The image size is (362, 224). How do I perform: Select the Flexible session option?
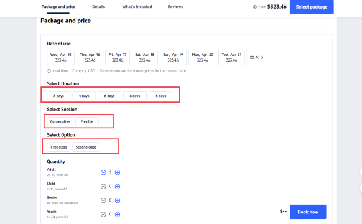87,121
